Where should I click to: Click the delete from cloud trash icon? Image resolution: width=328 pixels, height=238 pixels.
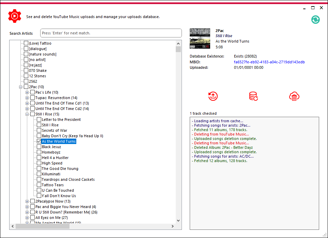pyautogui.click(x=294, y=96)
